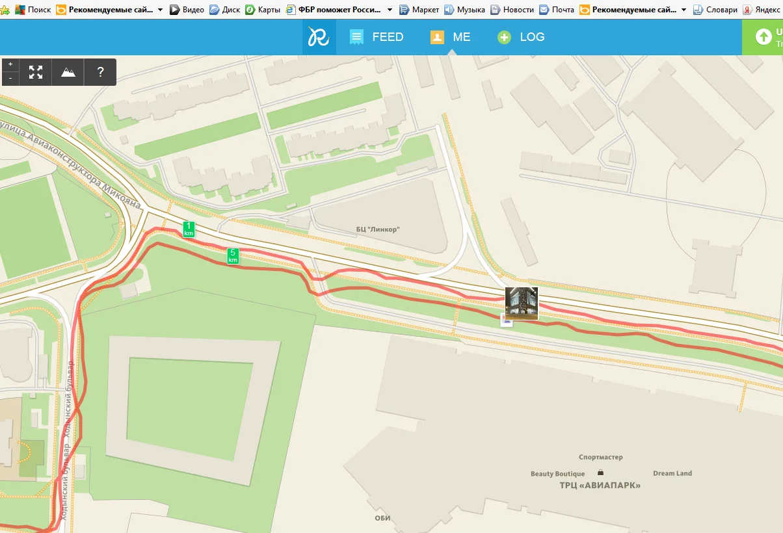
Task: Click the БЦ "Линкор" map label
Action: (378, 229)
